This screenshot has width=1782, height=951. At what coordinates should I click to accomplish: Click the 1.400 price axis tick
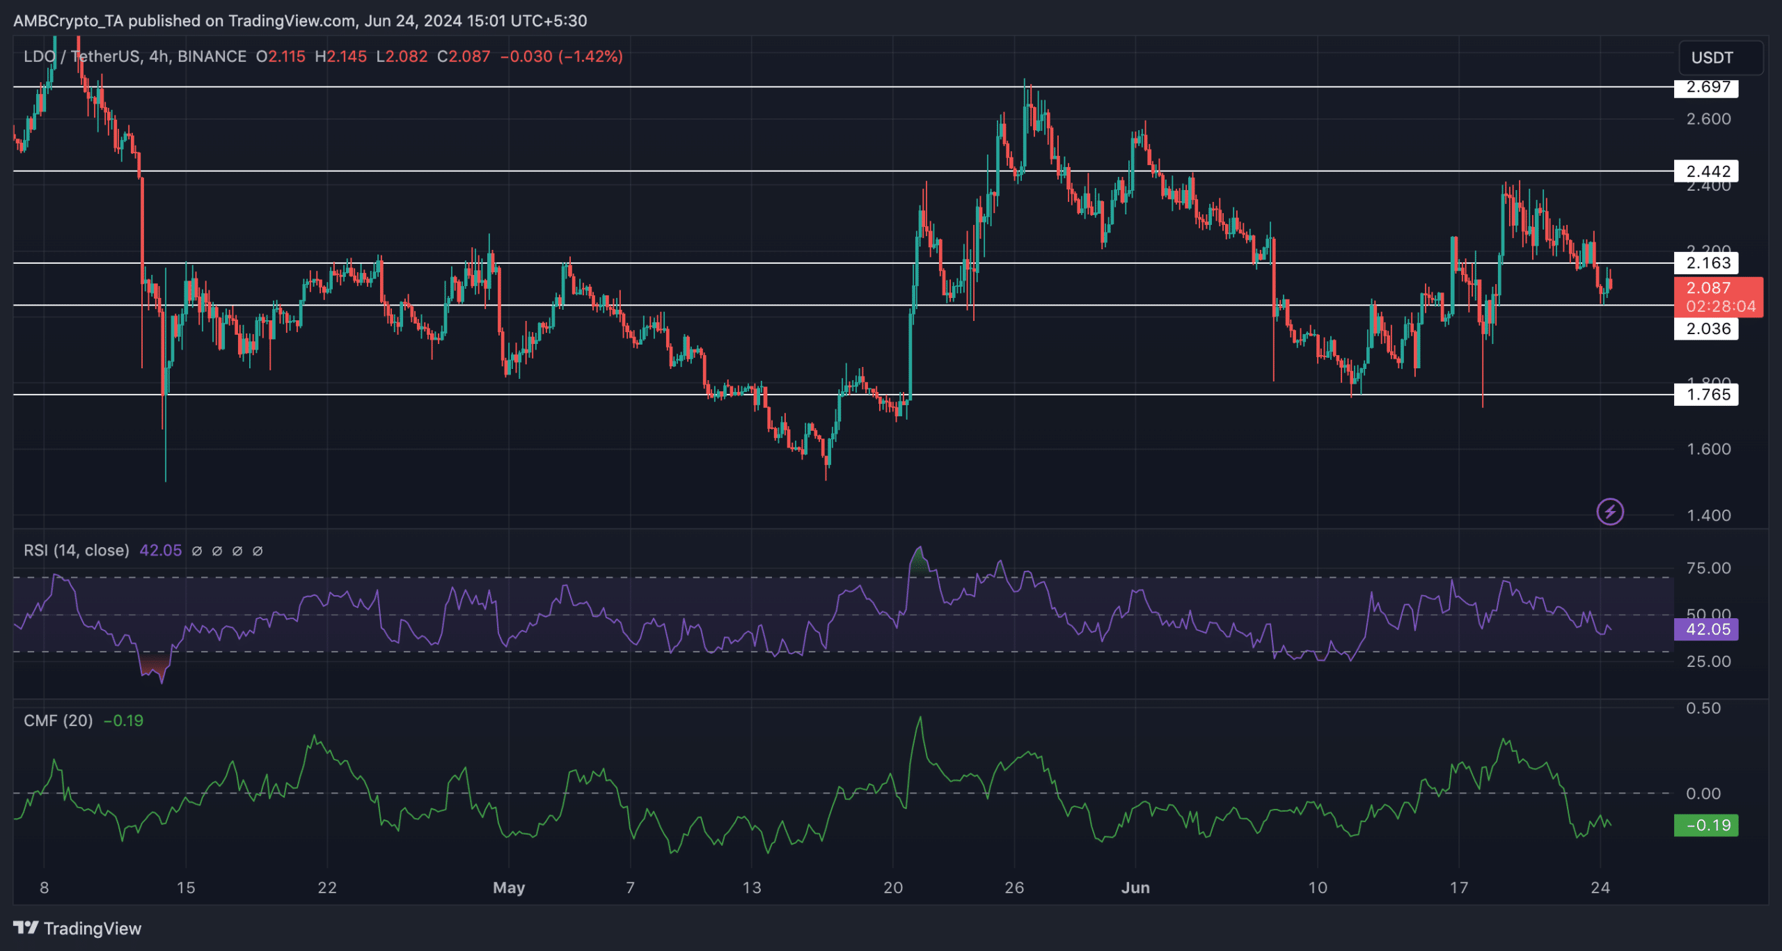point(1709,515)
